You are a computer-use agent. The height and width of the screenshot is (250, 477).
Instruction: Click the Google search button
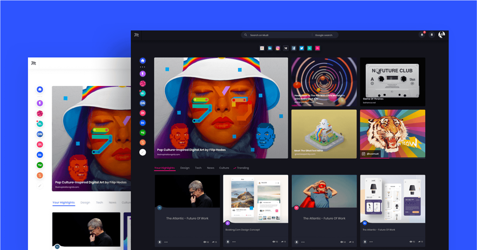(x=324, y=35)
